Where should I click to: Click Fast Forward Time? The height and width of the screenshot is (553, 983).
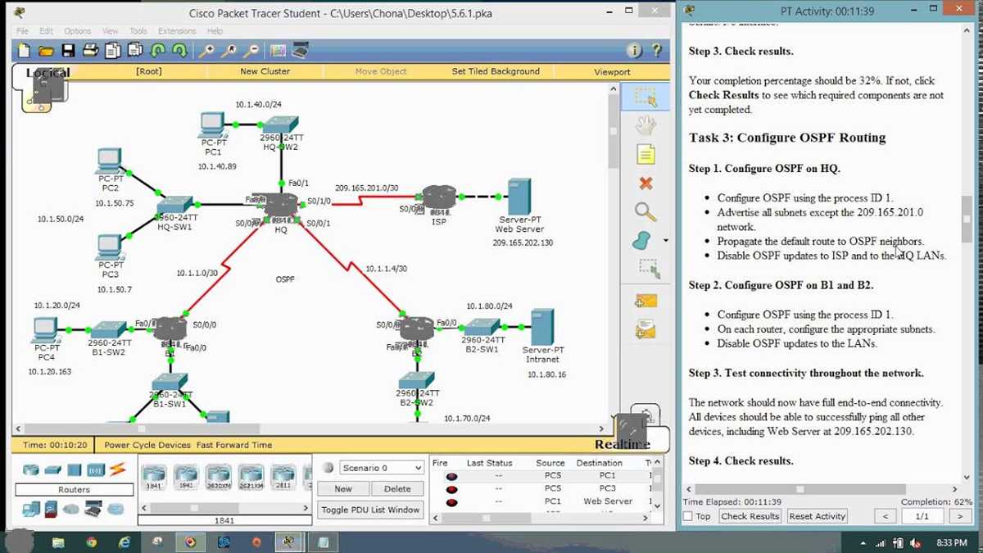(x=233, y=445)
